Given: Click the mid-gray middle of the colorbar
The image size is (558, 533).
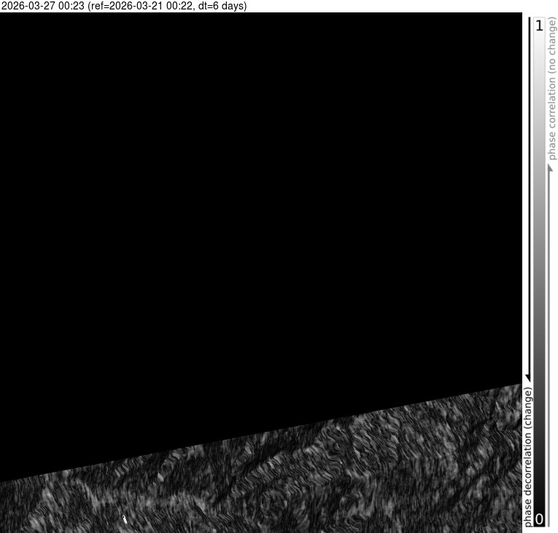Looking at the screenshot, I should click(x=539, y=270).
